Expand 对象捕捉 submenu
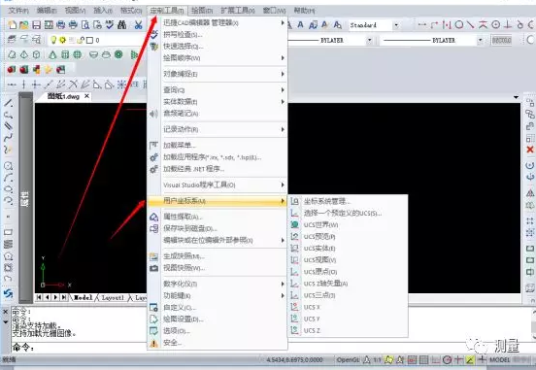This screenshot has height=370, width=536. tap(283, 74)
